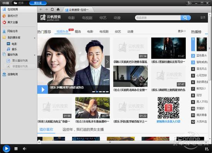This screenshot has height=153, width=212.
Task: Click the 打开 open-file button
Action: pyautogui.click(x=20, y=3)
